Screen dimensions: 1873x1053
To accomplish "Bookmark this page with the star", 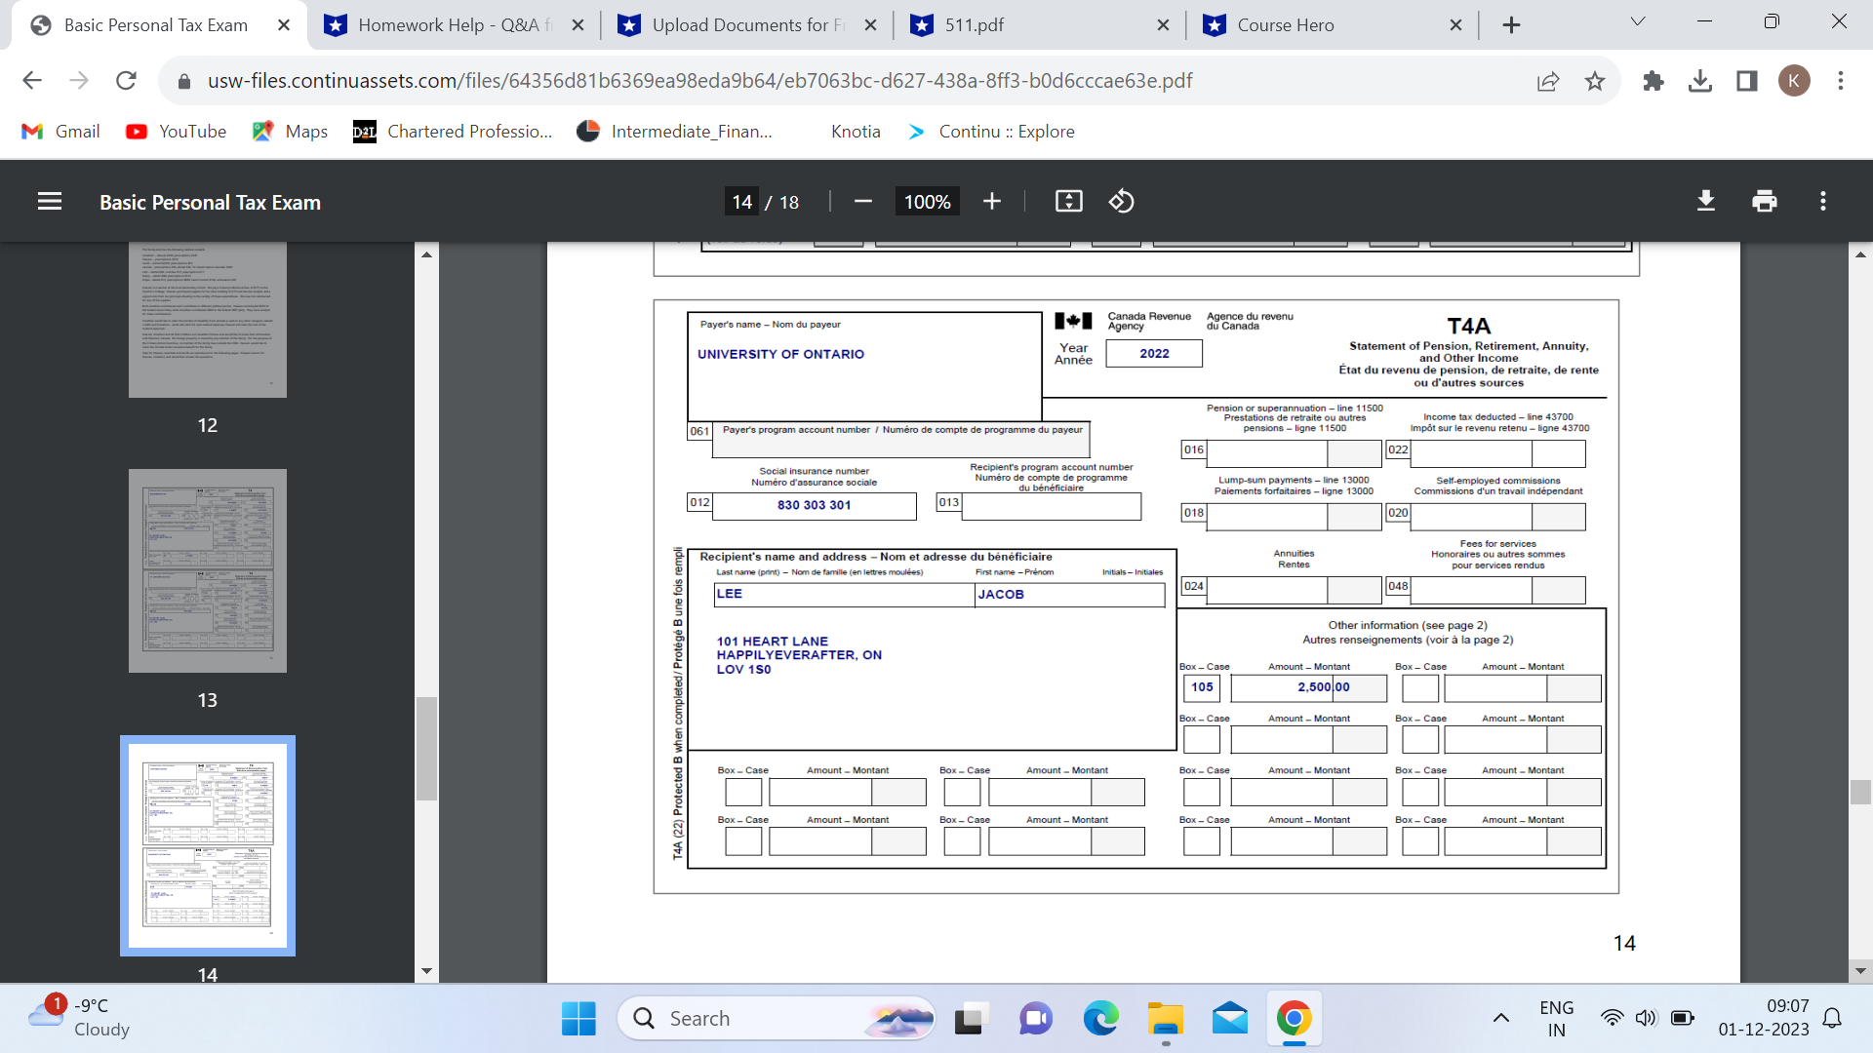I will coord(1595,81).
